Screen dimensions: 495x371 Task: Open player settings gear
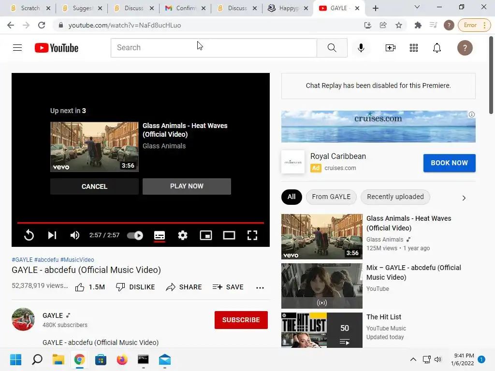[x=183, y=235]
